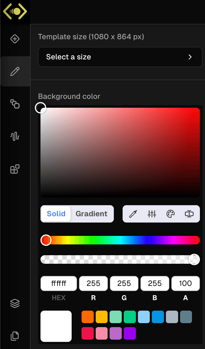Image resolution: width=205 pixels, height=349 pixels.
Task: Click the HEX value input field
Action: (59, 283)
